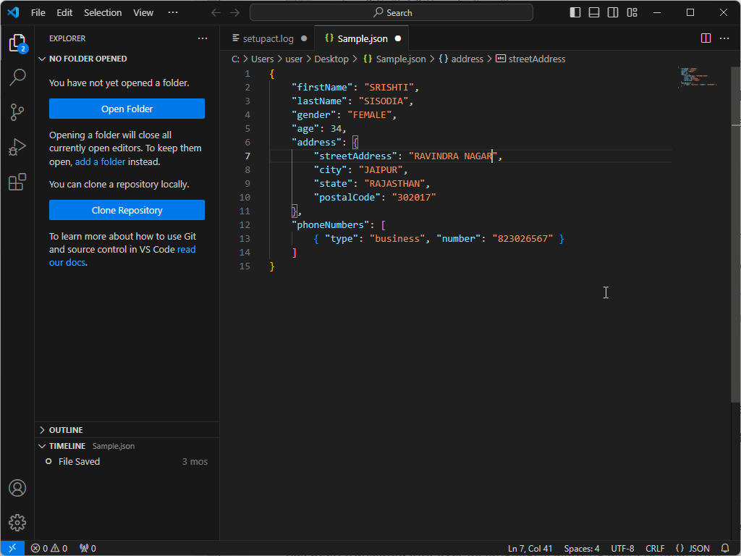Click the Users breadcrumb segment
Viewport: 741px width, 556px height.
coord(262,59)
